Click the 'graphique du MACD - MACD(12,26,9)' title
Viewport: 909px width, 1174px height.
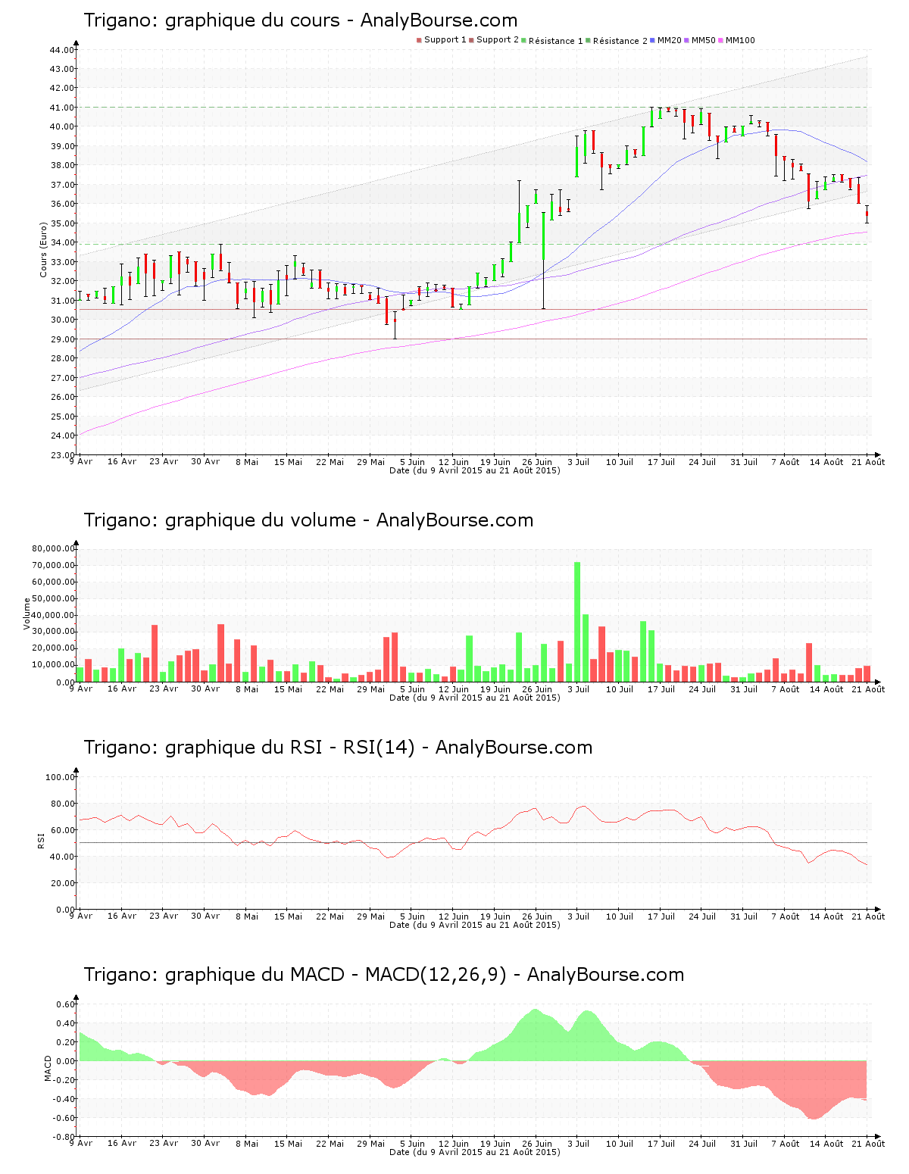point(336,975)
